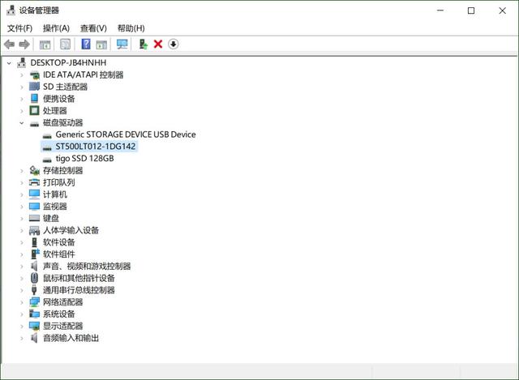
Task: Click the update driver green arrow icon
Action: tap(143, 44)
